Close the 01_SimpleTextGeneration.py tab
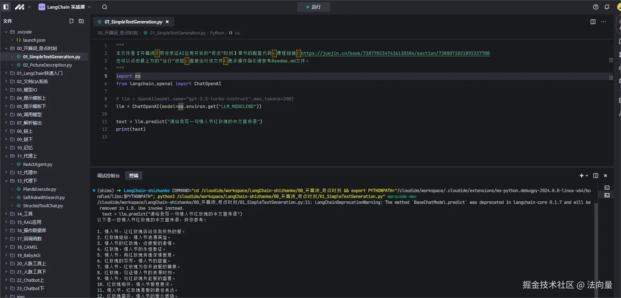 [167, 22]
